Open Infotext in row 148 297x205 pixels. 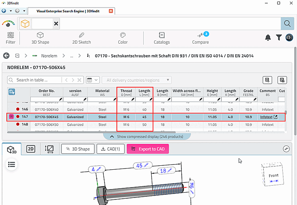[x=267, y=125]
